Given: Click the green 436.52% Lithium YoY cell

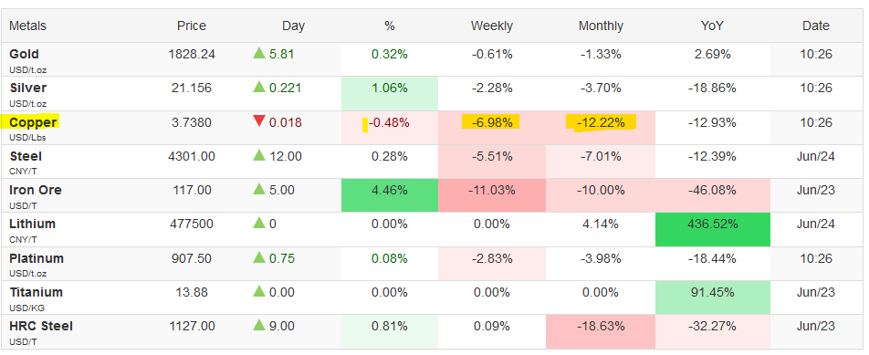Looking at the screenshot, I should [x=713, y=229].
